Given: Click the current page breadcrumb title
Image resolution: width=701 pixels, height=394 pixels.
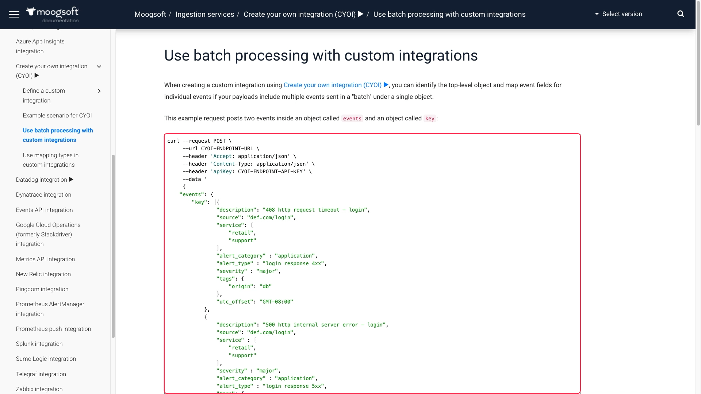Looking at the screenshot, I should pyautogui.click(x=449, y=14).
